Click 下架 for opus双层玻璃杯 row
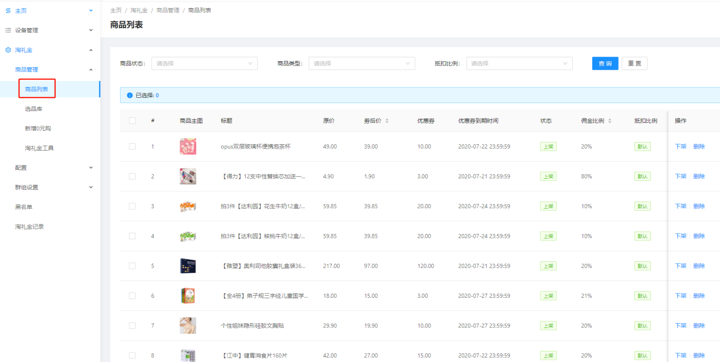Screen dimensions: 720x362 [681, 146]
